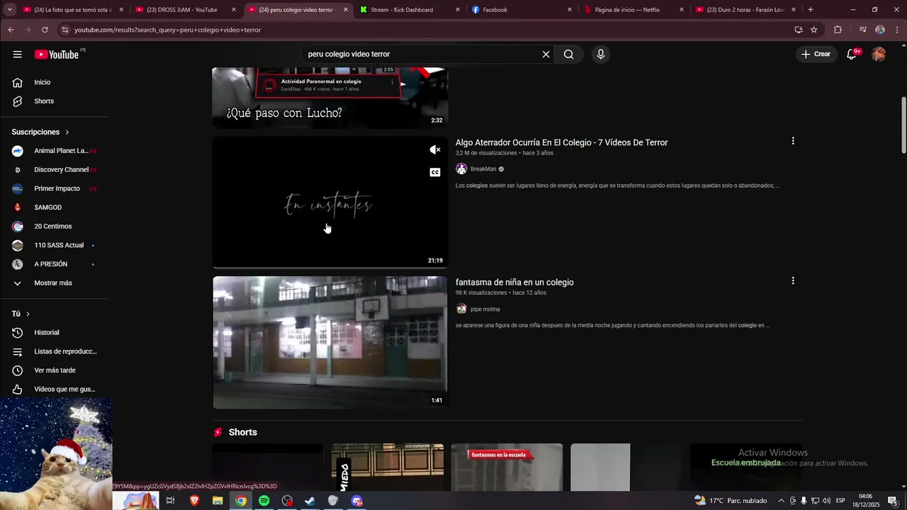
Task: Open the Escuela embrujada short
Action: point(745,467)
